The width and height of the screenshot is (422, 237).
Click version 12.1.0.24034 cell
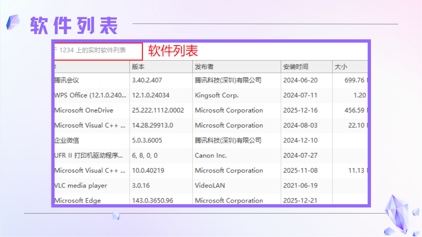[151, 95]
